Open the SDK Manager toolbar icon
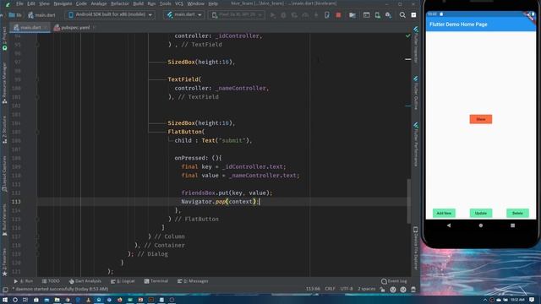Screen dimensions: 541x304 389,15
